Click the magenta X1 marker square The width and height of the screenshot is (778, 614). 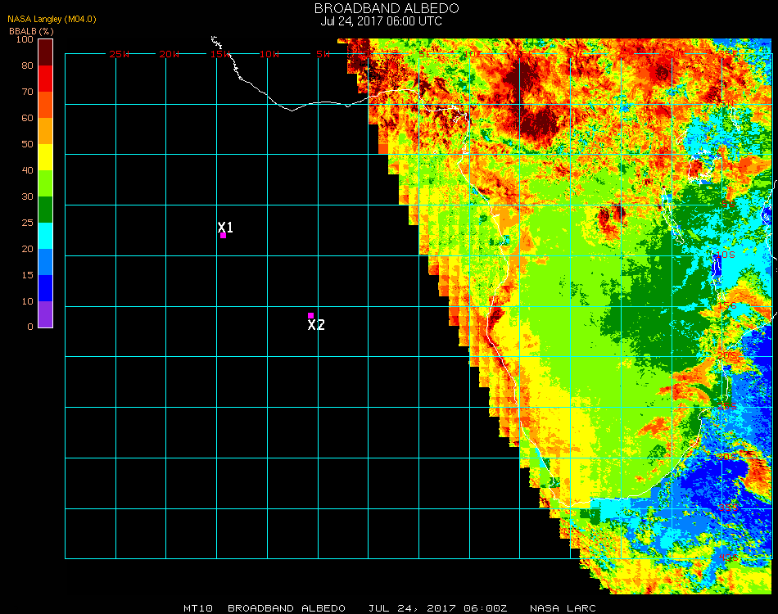[223, 236]
